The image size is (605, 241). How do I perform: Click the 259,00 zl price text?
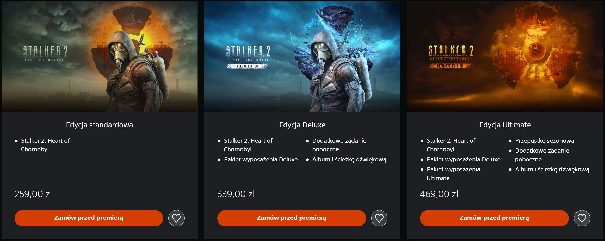[33, 194]
